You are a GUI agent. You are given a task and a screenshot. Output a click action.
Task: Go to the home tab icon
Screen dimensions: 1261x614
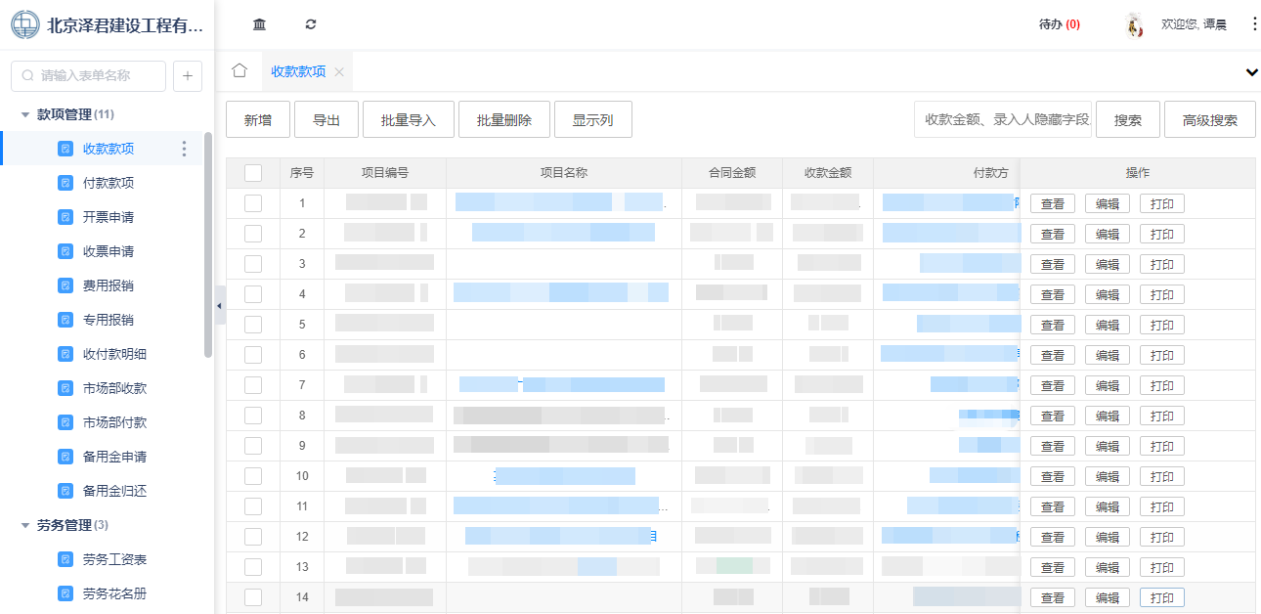click(x=239, y=70)
